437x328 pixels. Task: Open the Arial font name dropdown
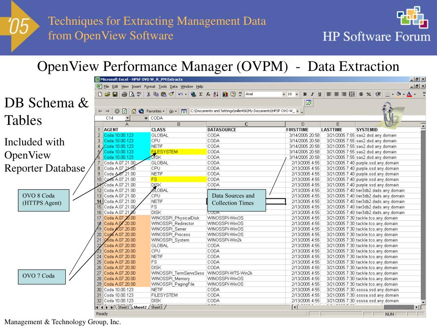click(x=284, y=94)
